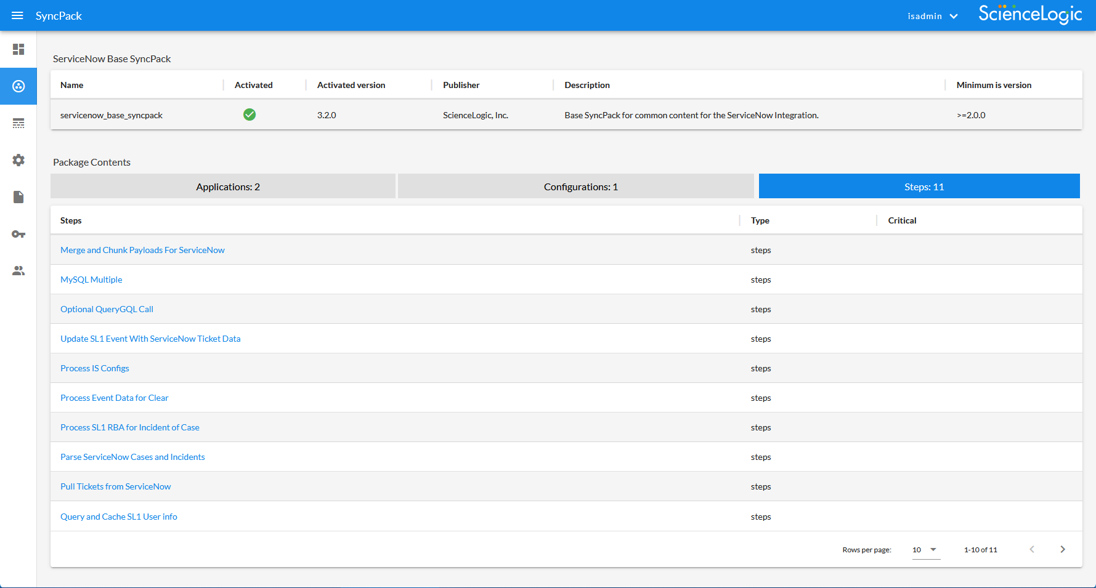
Task: Open the Configurations gear icon
Action: click(x=18, y=160)
